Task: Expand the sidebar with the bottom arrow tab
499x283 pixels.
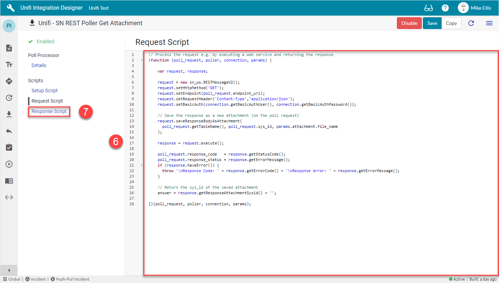Action: tap(9, 270)
